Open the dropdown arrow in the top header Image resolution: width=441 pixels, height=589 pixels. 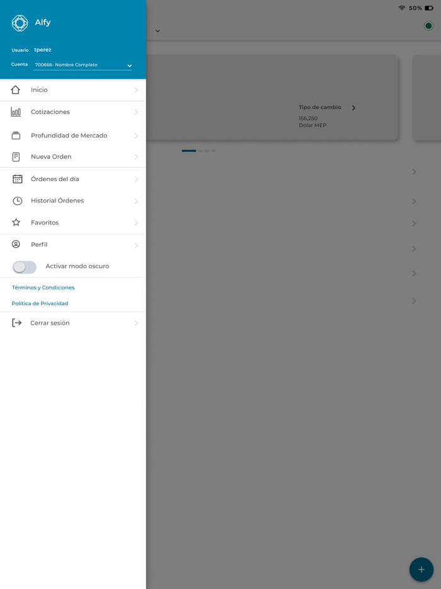[x=157, y=31]
